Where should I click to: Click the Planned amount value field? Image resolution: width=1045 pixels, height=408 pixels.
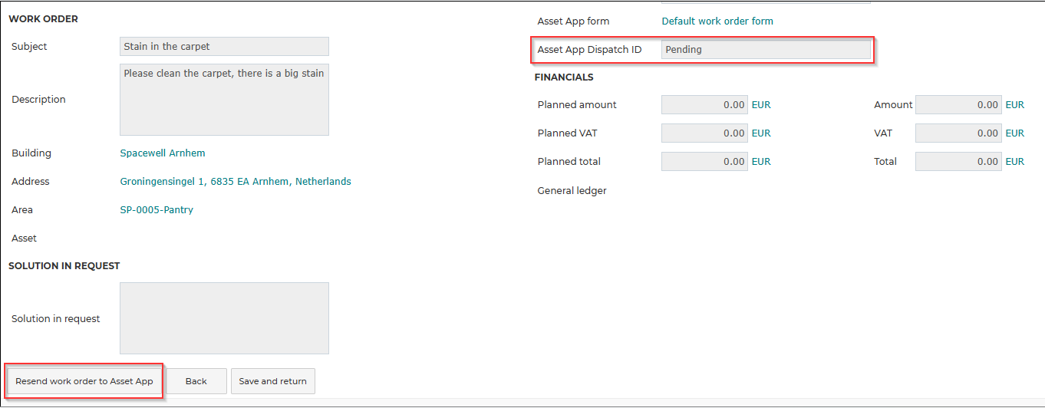pos(704,105)
